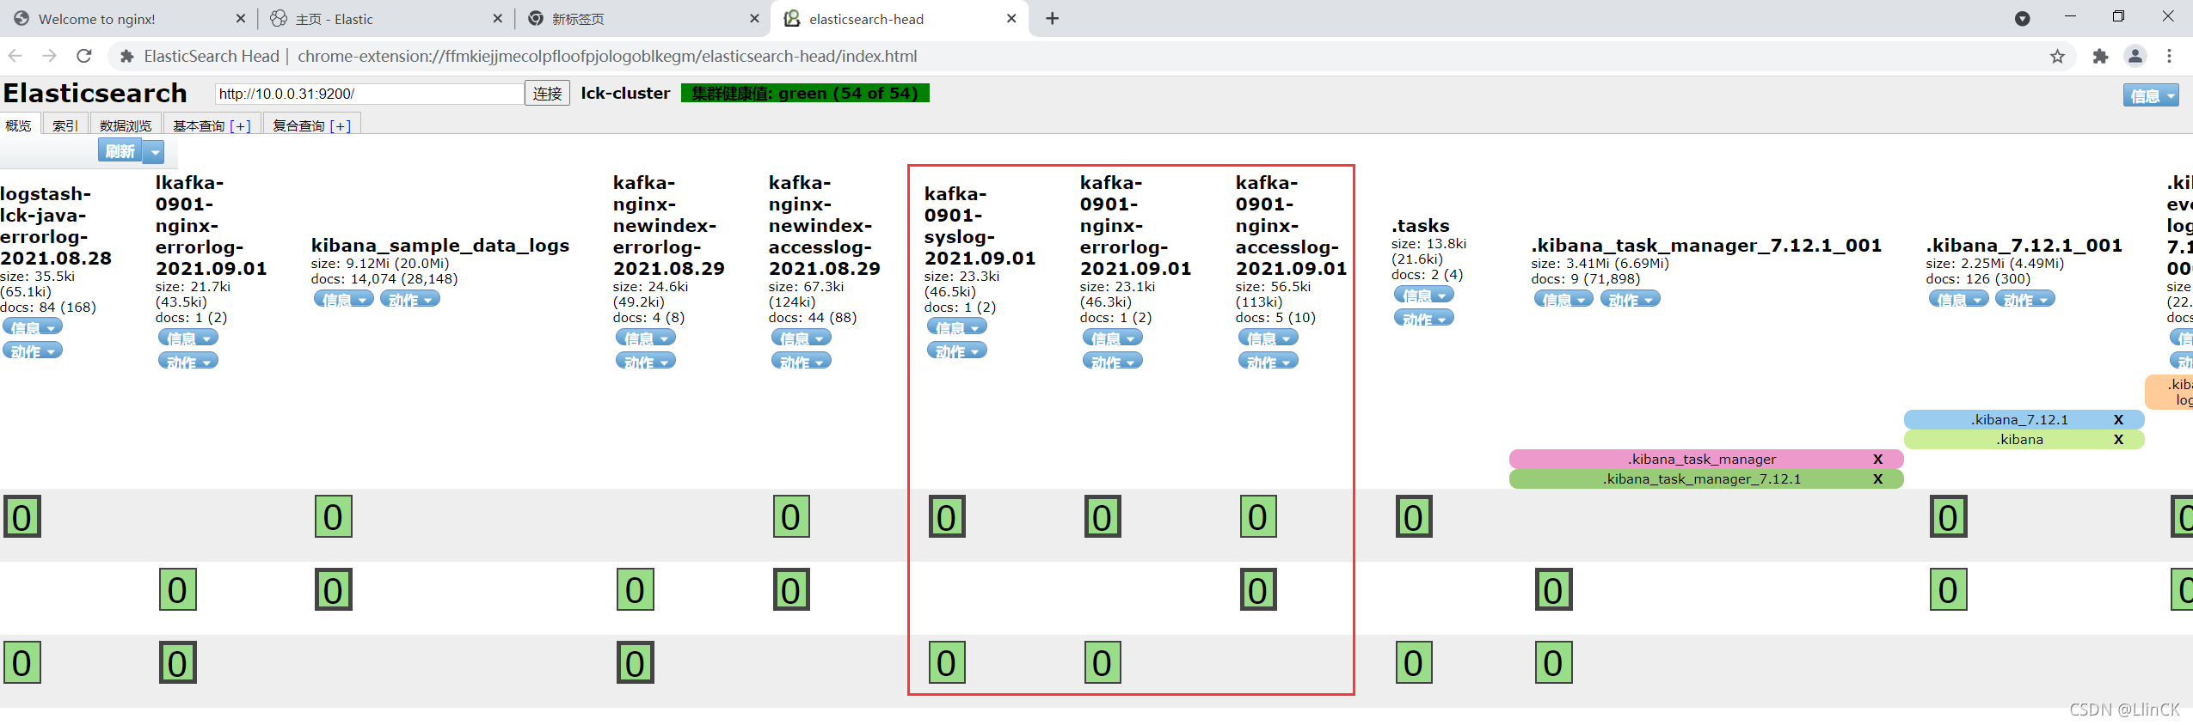Screen dimensions: 2193x725
Task: Open 信息 dropdown for .tasks index
Action: (x=1424, y=295)
